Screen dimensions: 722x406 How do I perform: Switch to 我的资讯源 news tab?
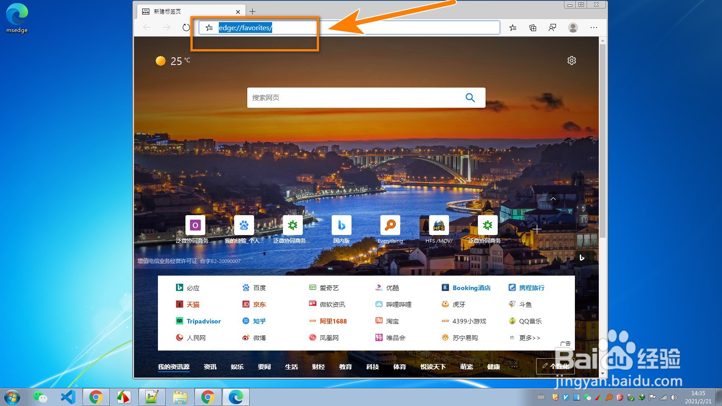[x=174, y=367]
